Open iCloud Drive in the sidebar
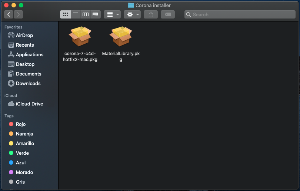The height and width of the screenshot is (191, 300). tap(30, 104)
